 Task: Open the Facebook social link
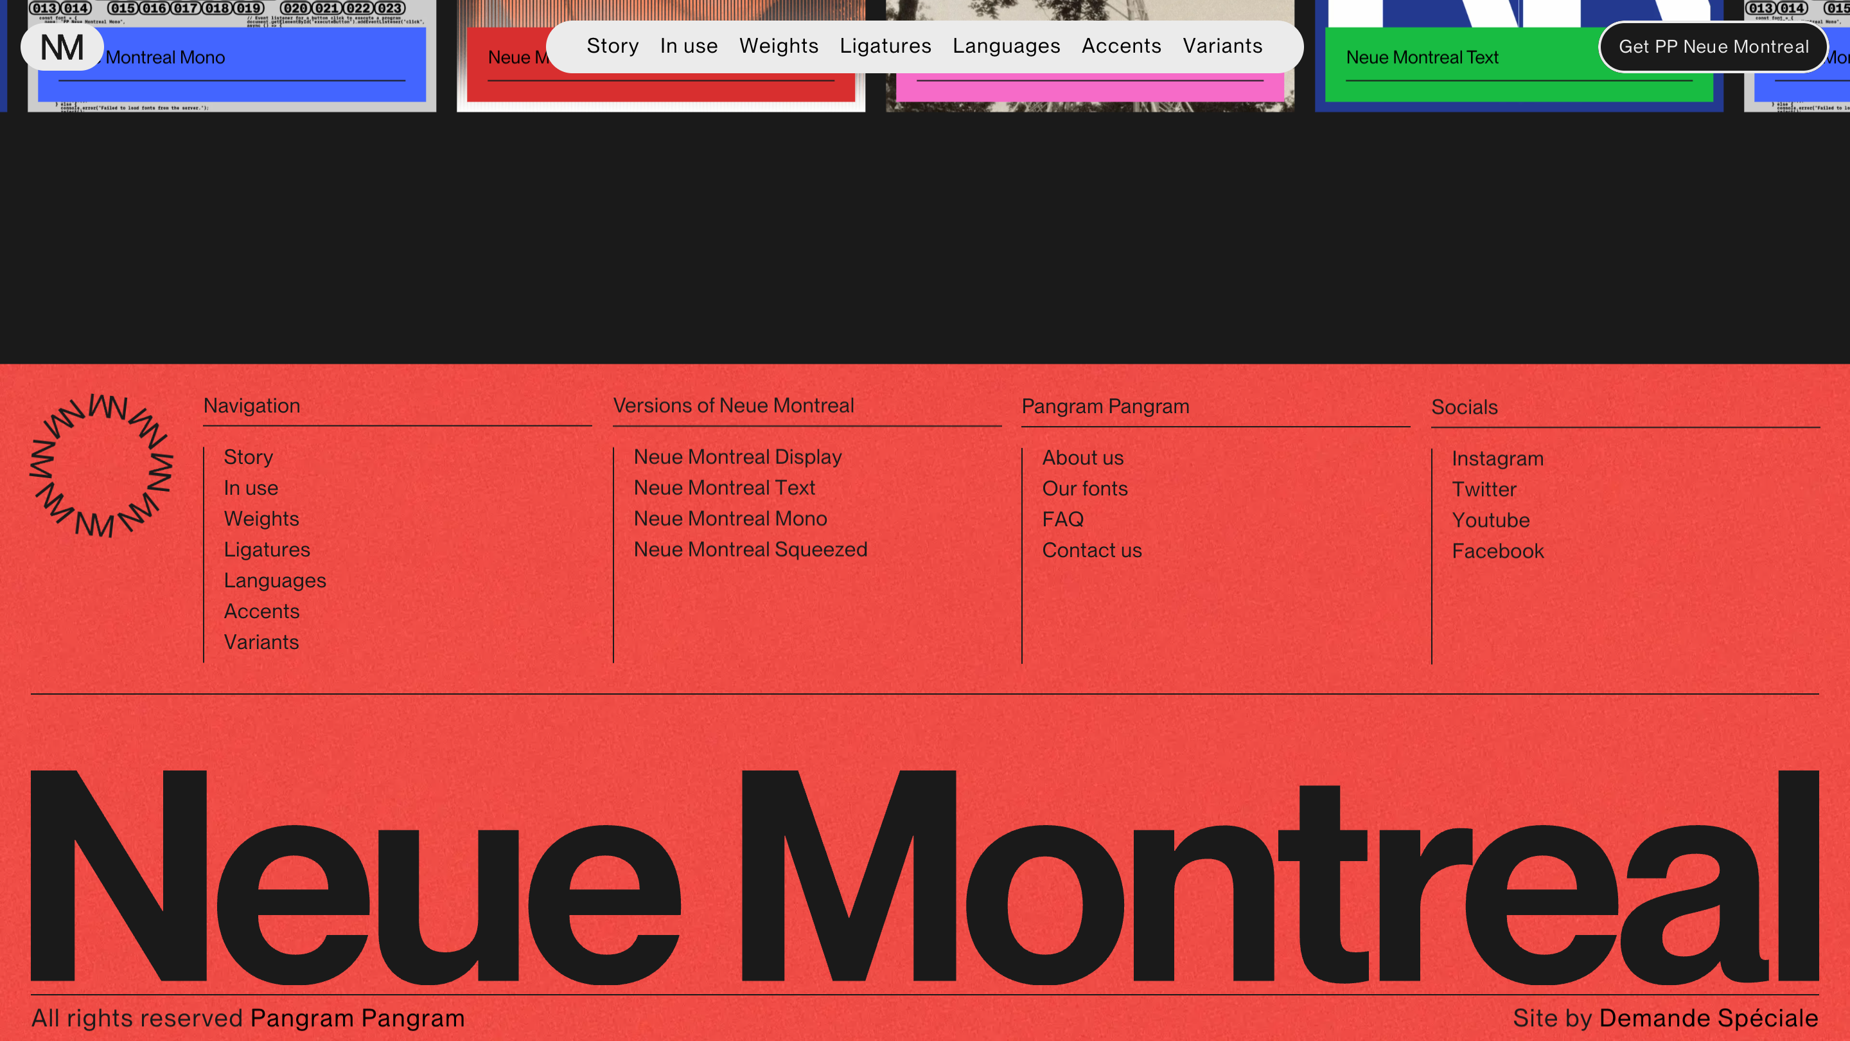pos(1497,551)
